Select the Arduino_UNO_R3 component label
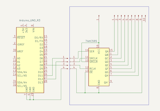Screen dimensions: 160x111 (30, 21)
